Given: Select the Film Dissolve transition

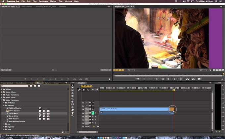Looking at the screenshot, I should tap(14, 119).
